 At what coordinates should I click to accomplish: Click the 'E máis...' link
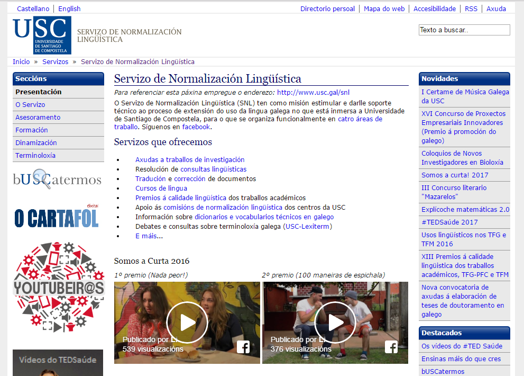pyautogui.click(x=149, y=236)
